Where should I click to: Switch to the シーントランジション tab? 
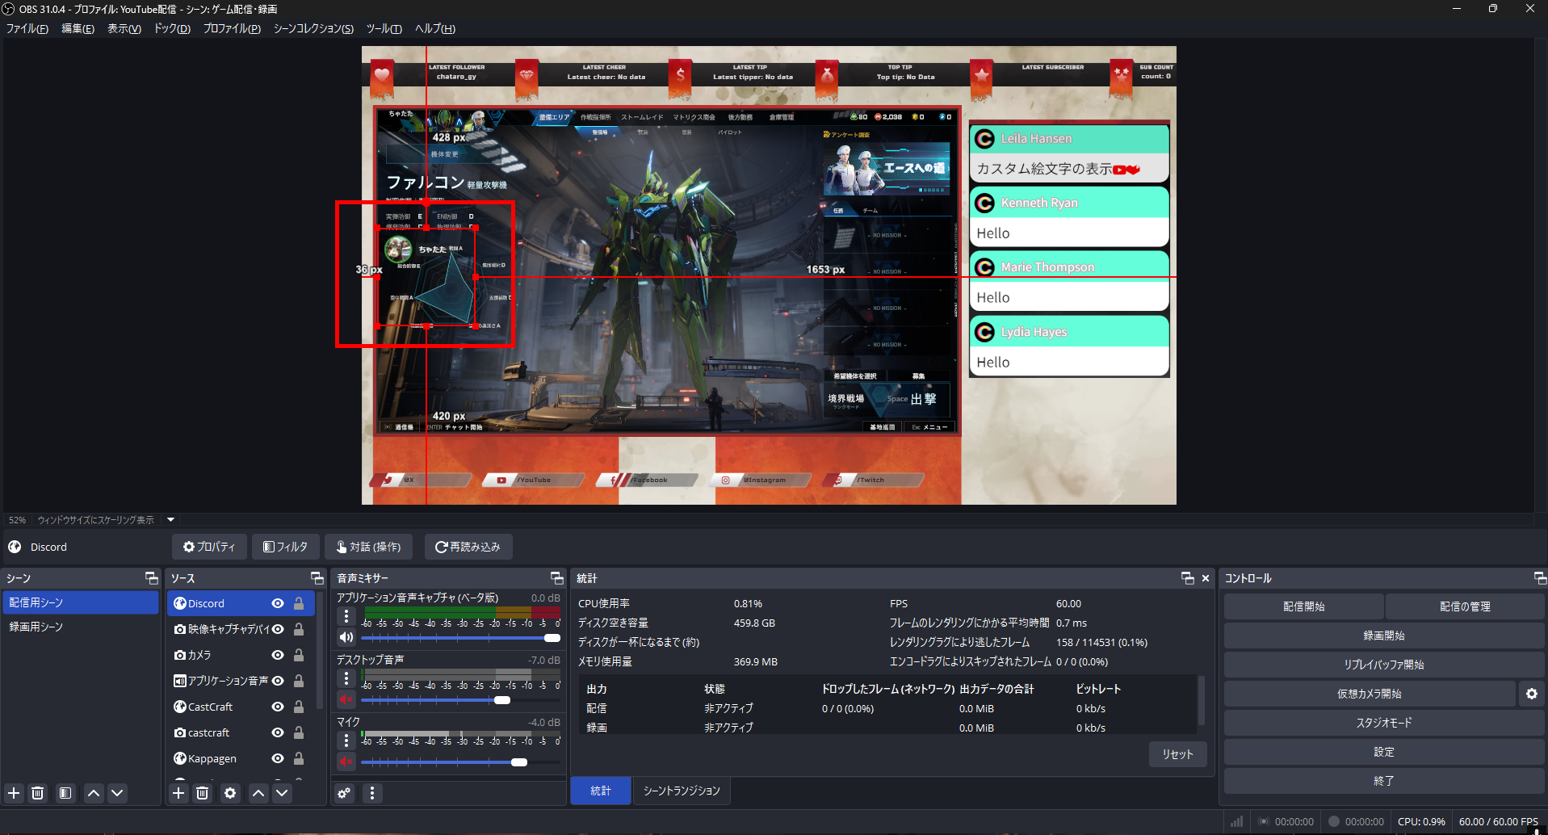tap(681, 791)
